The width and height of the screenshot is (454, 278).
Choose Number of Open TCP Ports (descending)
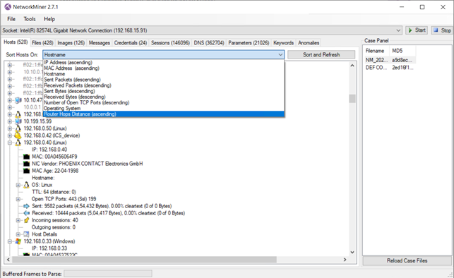[x=164, y=103]
